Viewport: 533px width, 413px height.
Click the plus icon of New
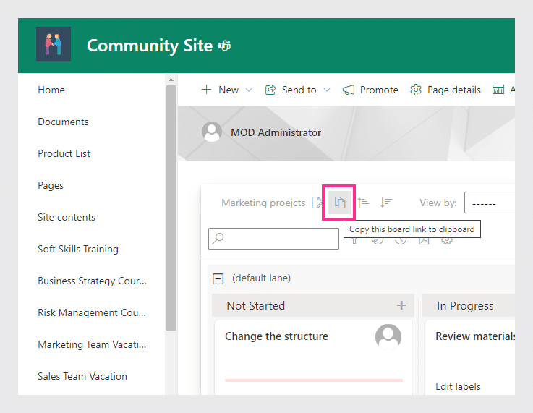coord(206,90)
